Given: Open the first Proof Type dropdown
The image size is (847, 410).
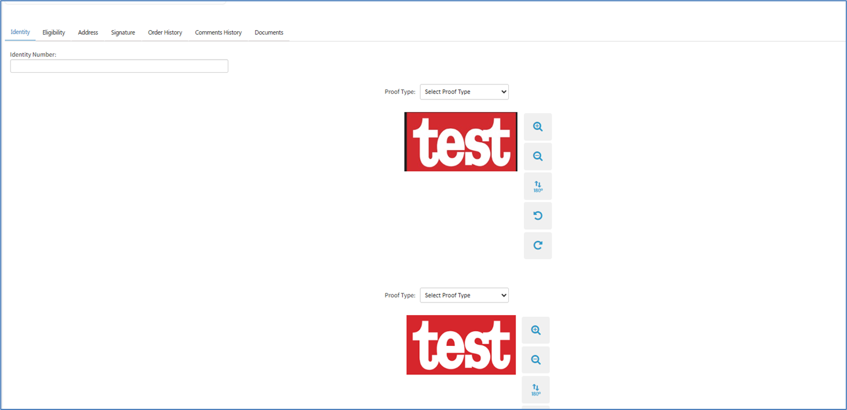Looking at the screenshot, I should pos(464,92).
